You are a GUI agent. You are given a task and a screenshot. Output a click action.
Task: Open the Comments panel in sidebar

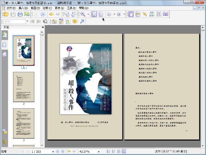click(x=4, y=132)
